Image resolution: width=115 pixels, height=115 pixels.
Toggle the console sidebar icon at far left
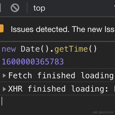point(0,8)
